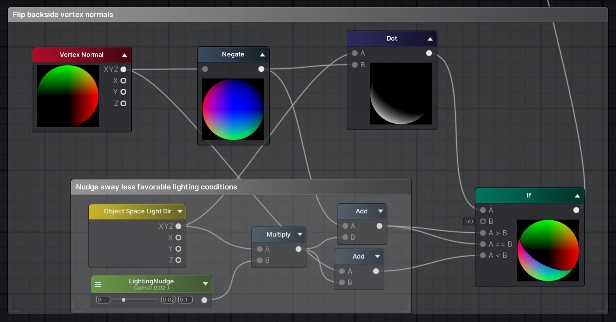Select the Vertex Normal X output port
This screenshot has height=322, width=616.
(x=123, y=81)
